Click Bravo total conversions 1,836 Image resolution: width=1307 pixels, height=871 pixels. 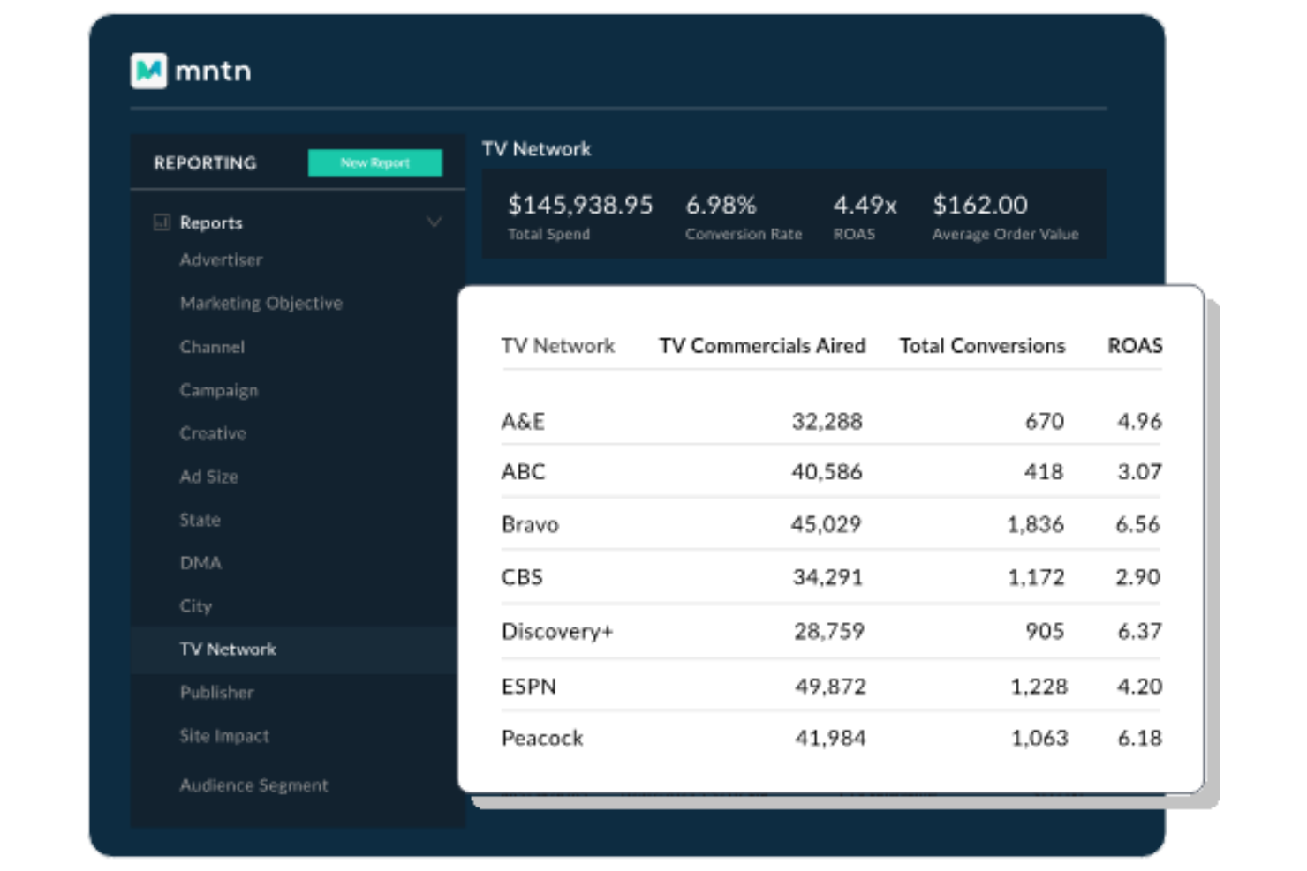point(1036,524)
